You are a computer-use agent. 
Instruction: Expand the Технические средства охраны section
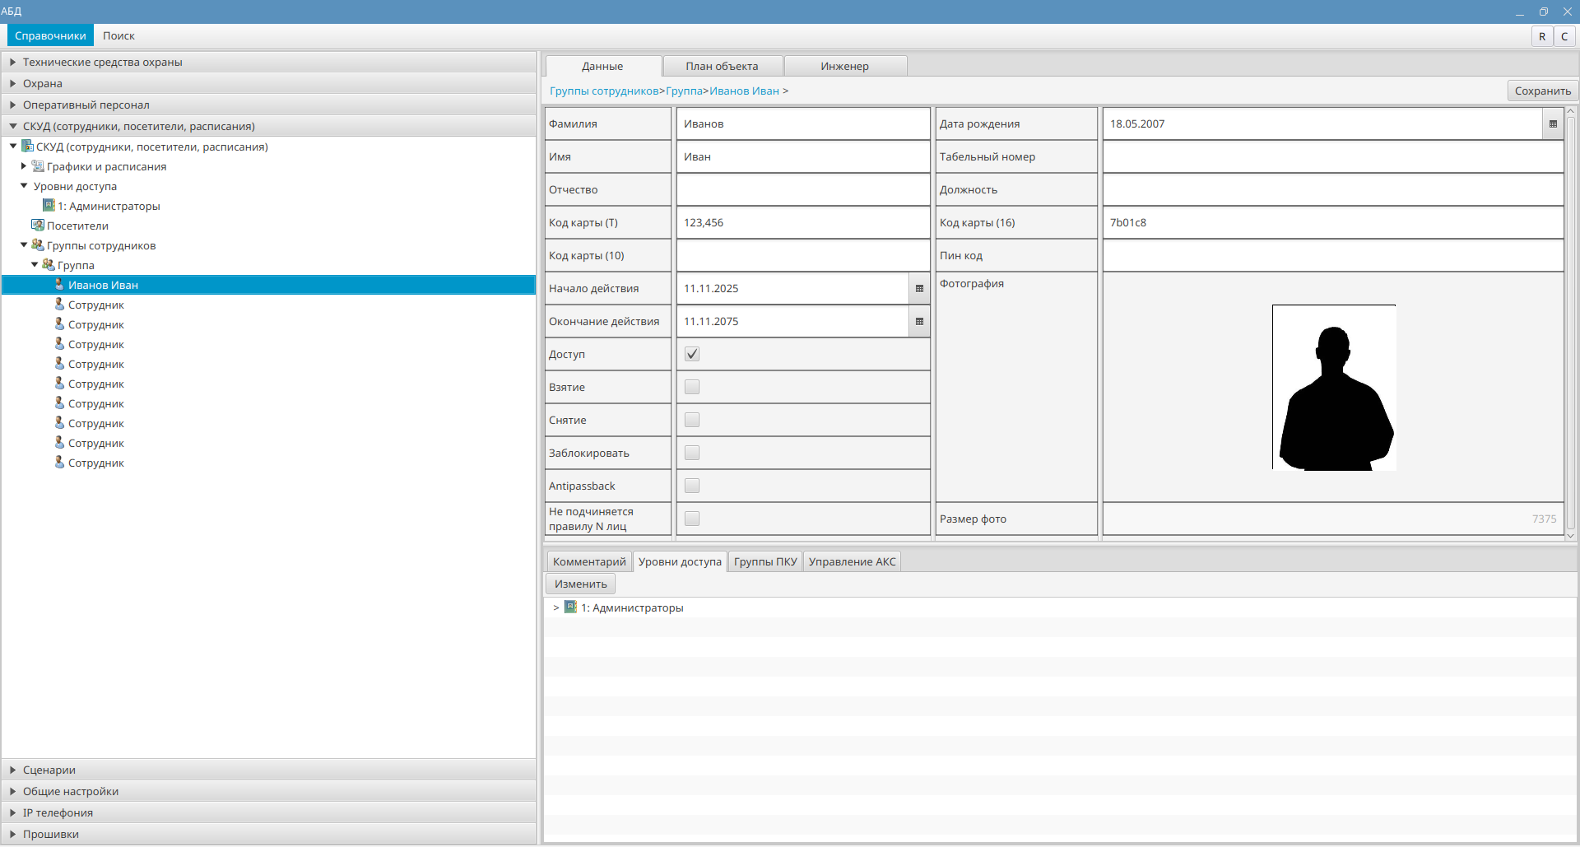click(13, 63)
